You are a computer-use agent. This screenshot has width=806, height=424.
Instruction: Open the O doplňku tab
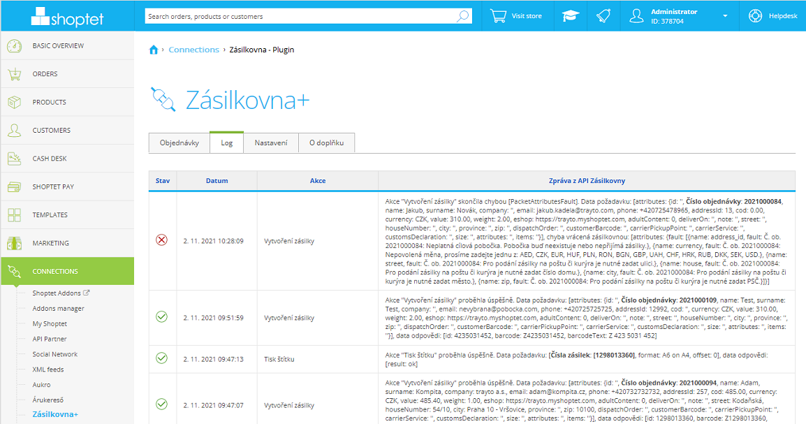coord(326,143)
